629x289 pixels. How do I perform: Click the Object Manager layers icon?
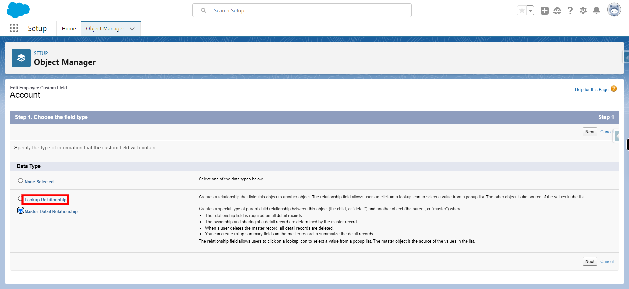coord(21,58)
